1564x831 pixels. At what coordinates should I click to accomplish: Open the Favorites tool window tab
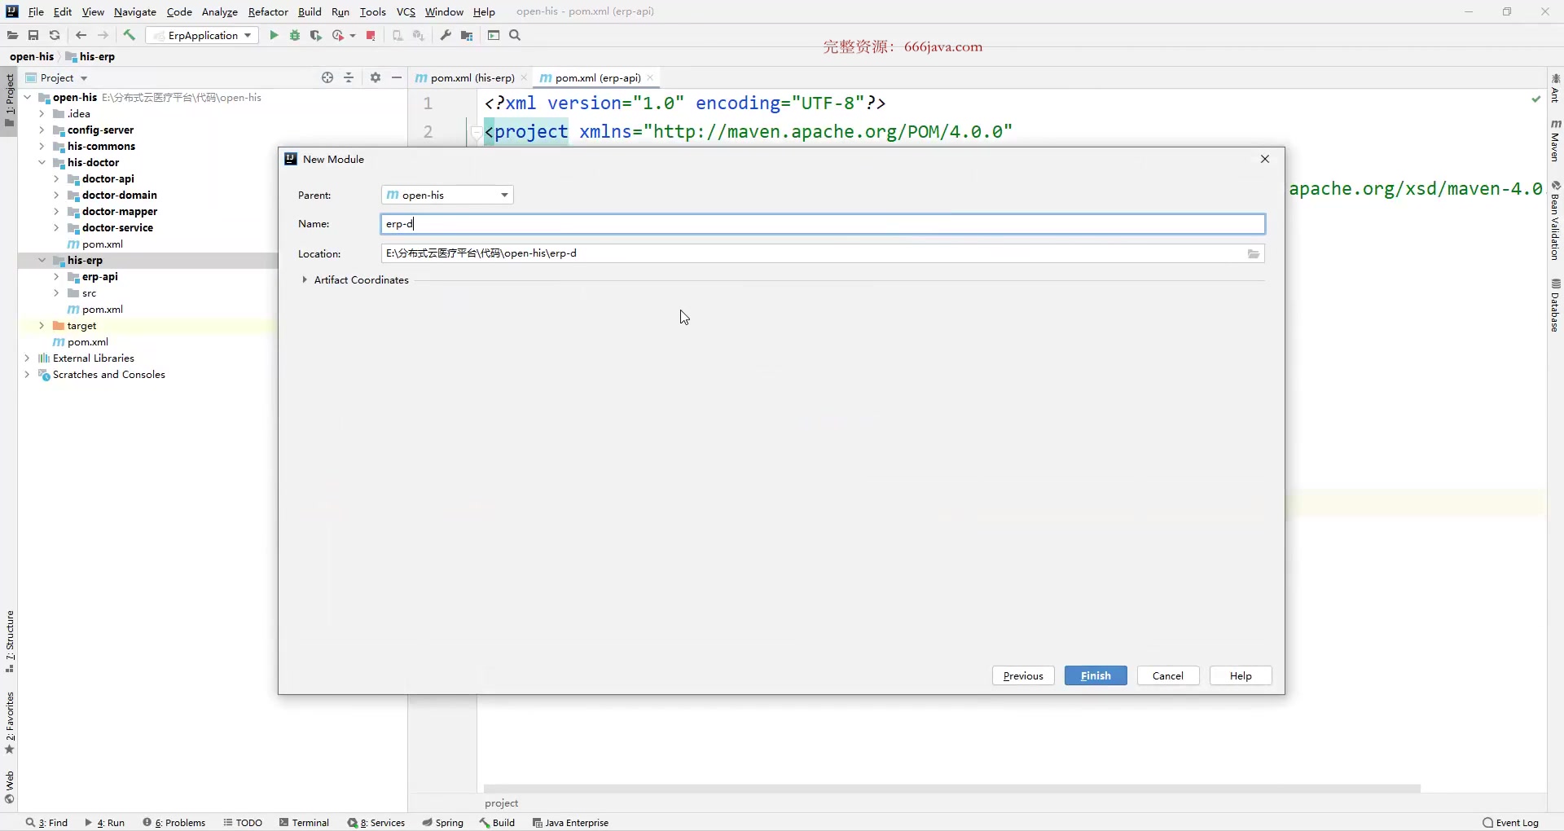tap(10, 723)
